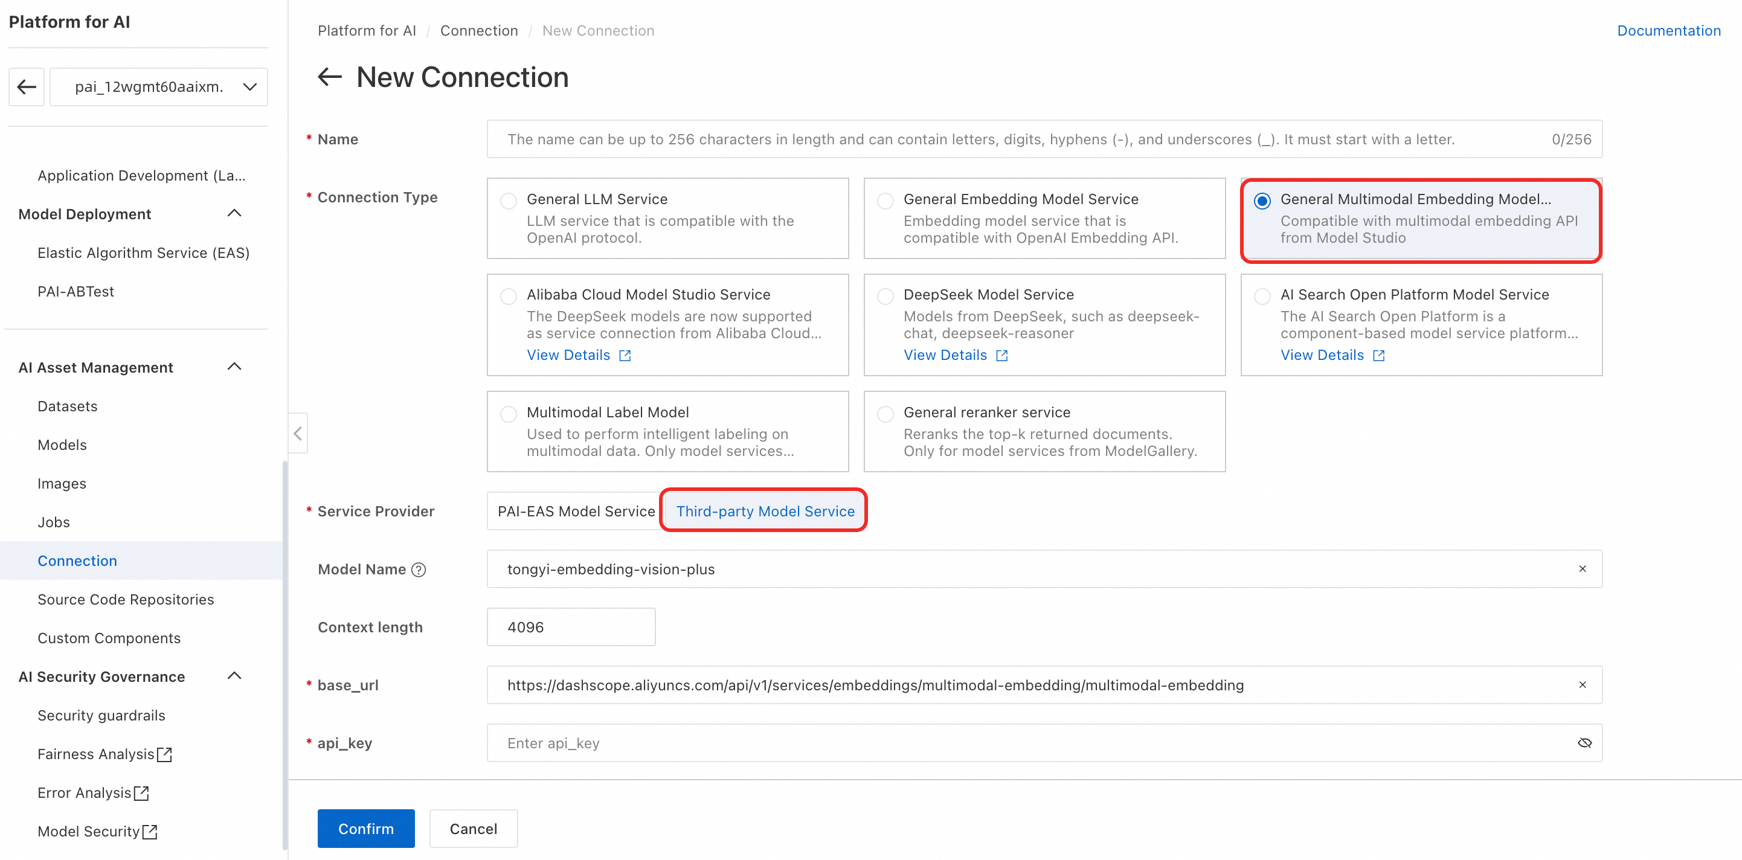
Task: Select DeepSeek Model Service radio button
Action: click(884, 296)
